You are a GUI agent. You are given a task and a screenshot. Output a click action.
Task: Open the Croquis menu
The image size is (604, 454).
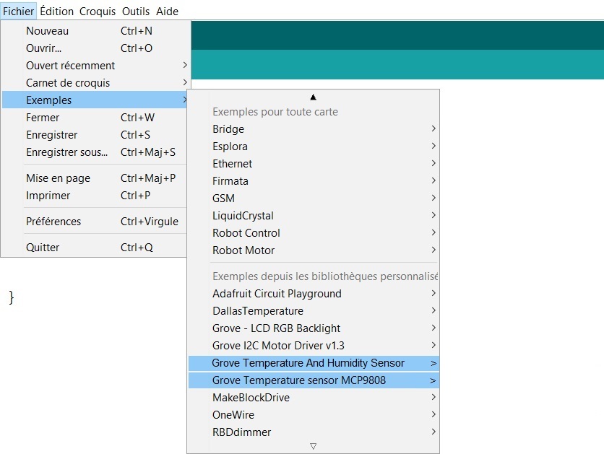pyautogui.click(x=98, y=11)
